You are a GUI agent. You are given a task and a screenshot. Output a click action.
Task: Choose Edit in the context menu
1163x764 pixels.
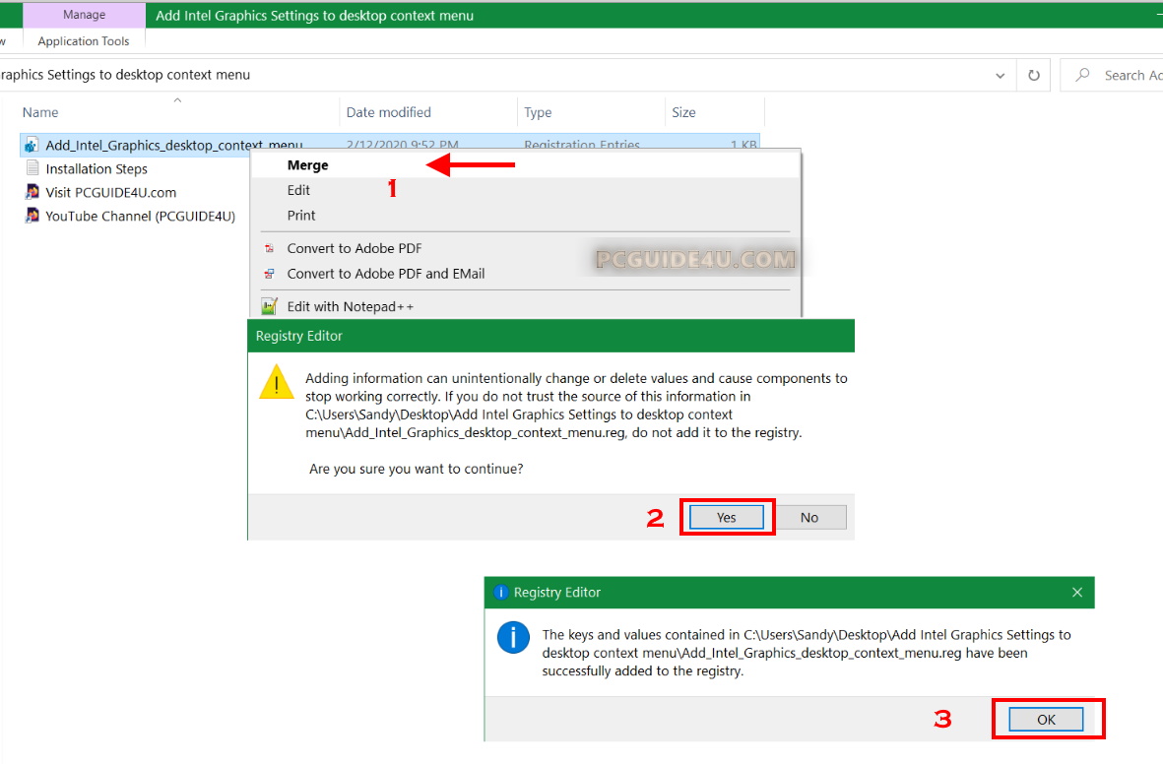pyautogui.click(x=298, y=190)
